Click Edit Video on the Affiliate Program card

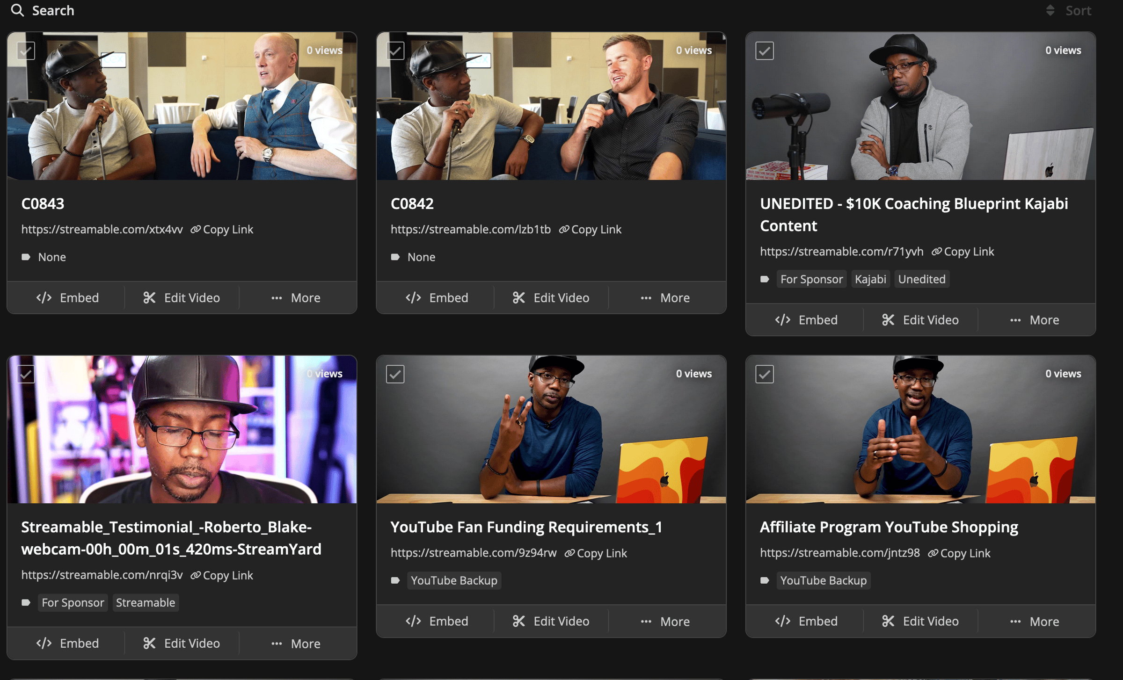point(920,622)
